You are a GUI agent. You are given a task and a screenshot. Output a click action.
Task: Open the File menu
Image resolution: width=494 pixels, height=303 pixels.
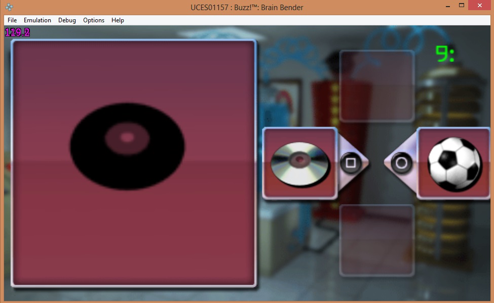tap(12, 20)
